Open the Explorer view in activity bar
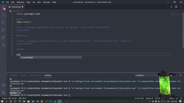Viewport: 184px width, 103px height. (x=3, y=8)
